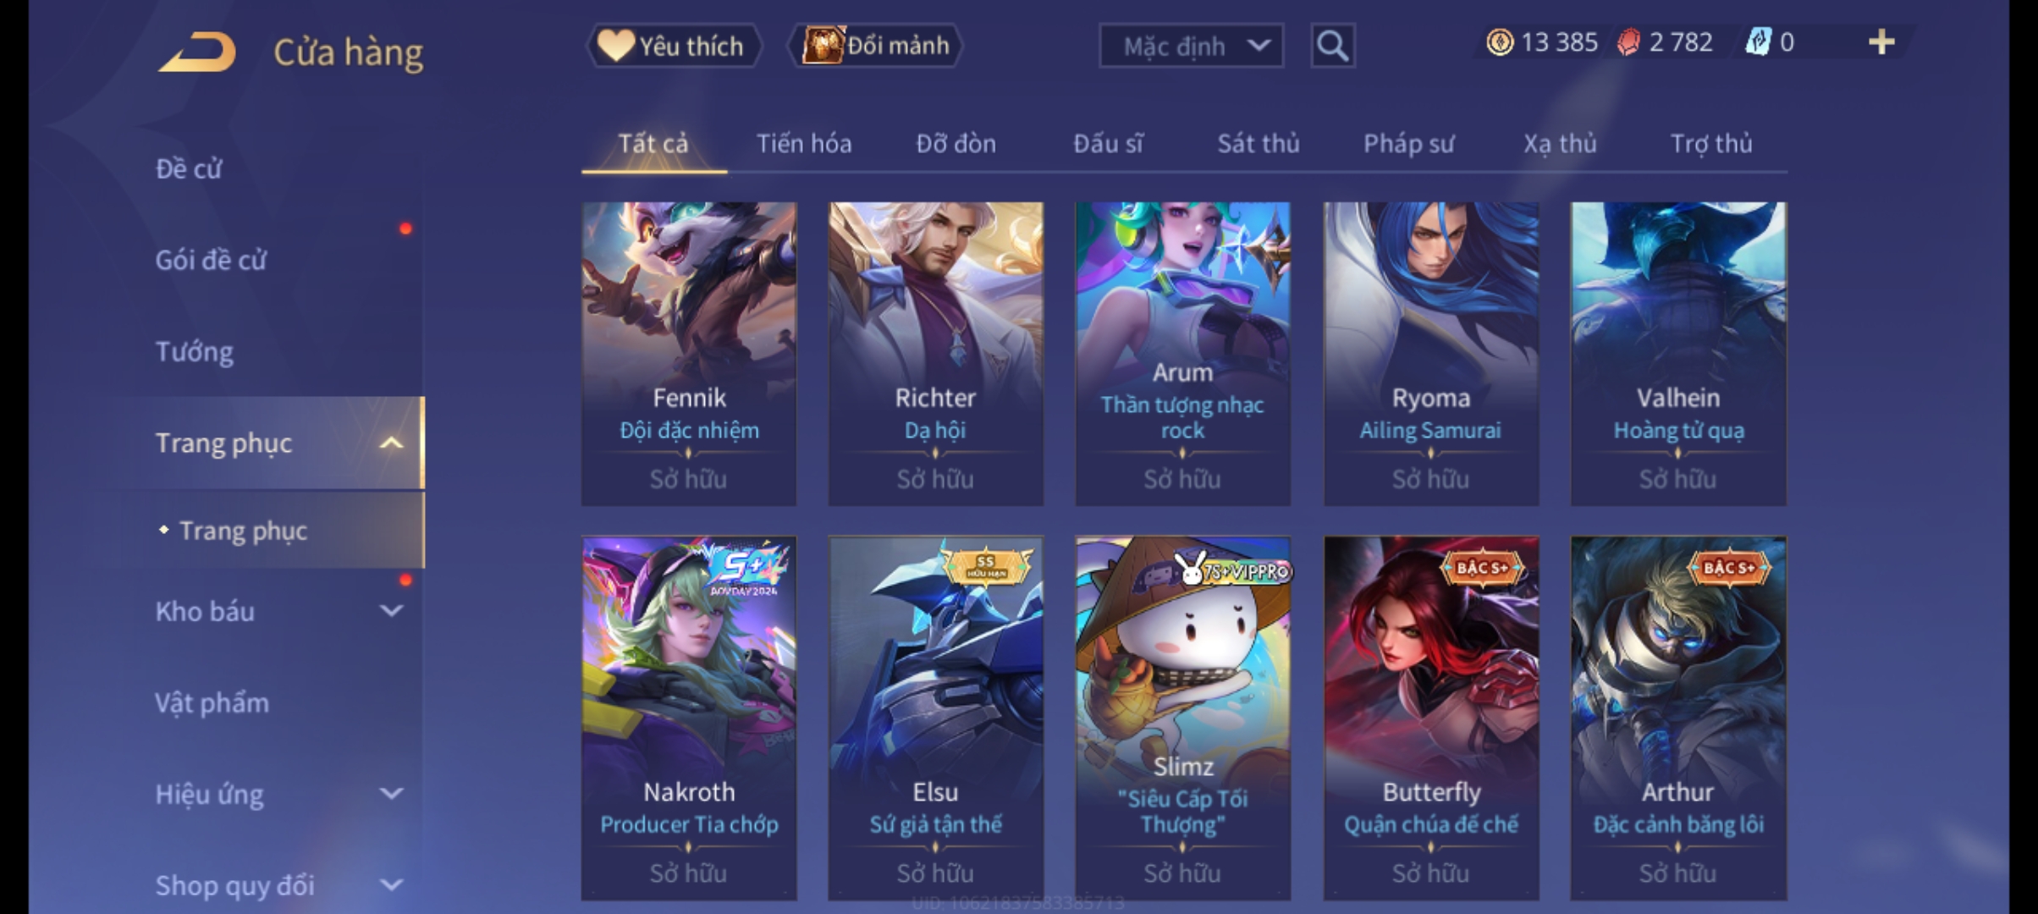Select the Tiến hóa tab

coord(804,144)
